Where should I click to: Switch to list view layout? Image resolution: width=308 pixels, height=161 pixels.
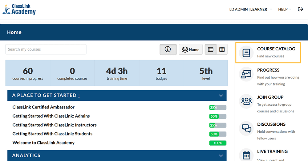[211, 49]
